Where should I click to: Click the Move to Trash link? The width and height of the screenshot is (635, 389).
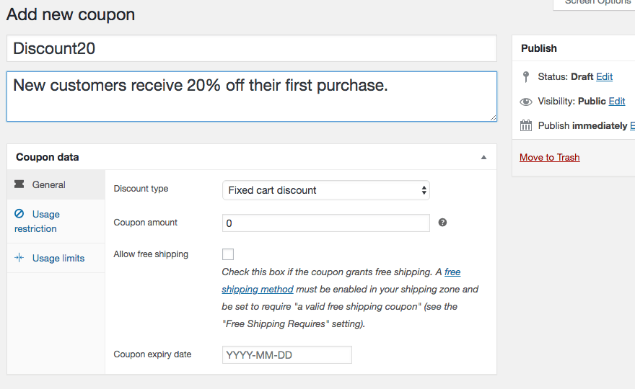[x=549, y=157]
